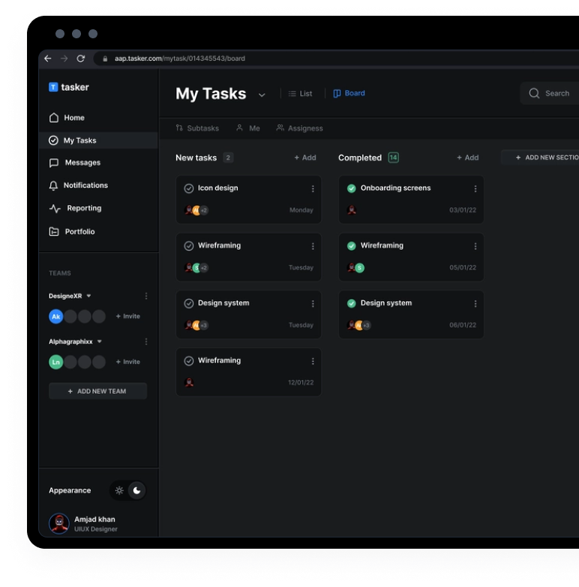
Task: Open three-dot menu on Onboarding screens card
Action: pyautogui.click(x=475, y=188)
